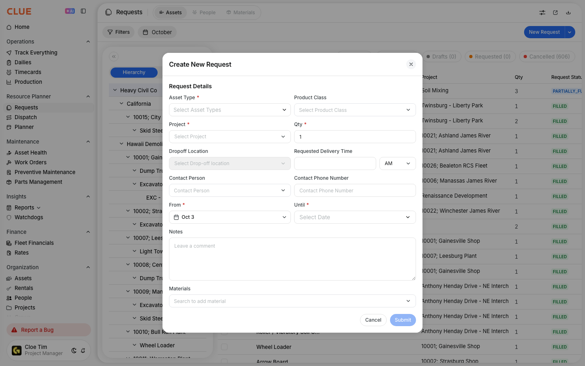The width and height of the screenshot is (585, 366).
Task: Open display settings sliders icon in header
Action: click(x=542, y=13)
